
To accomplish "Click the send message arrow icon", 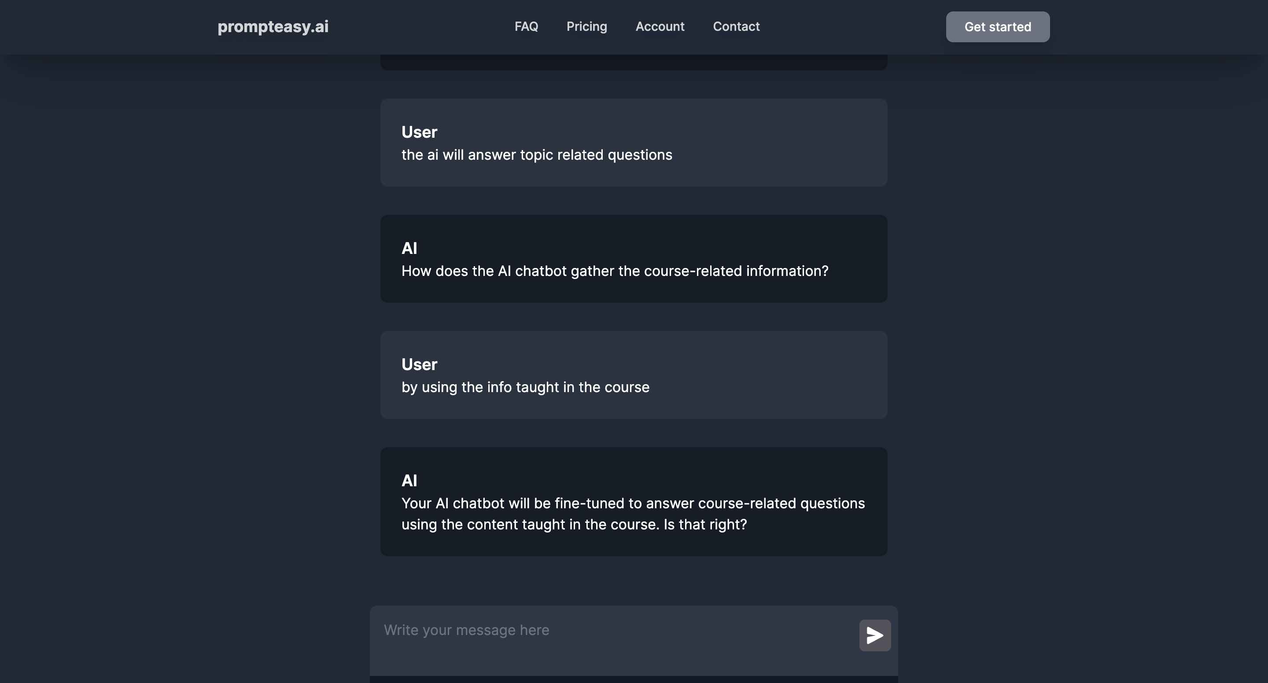I will [x=874, y=635].
